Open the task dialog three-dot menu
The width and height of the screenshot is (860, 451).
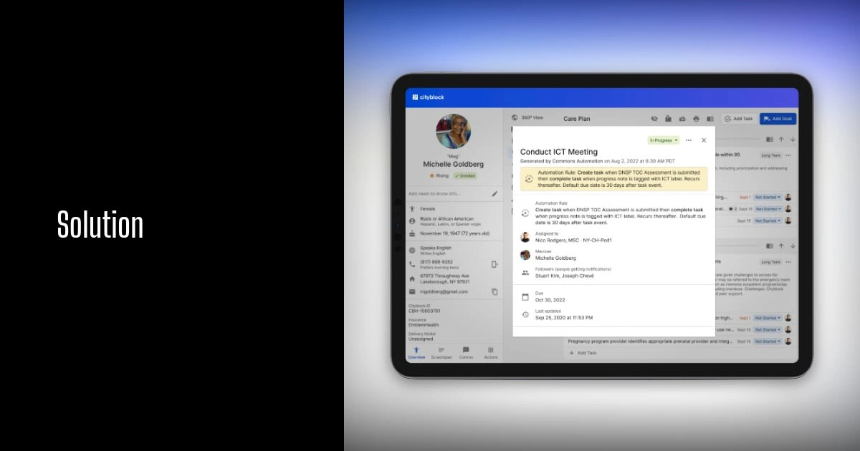point(689,140)
